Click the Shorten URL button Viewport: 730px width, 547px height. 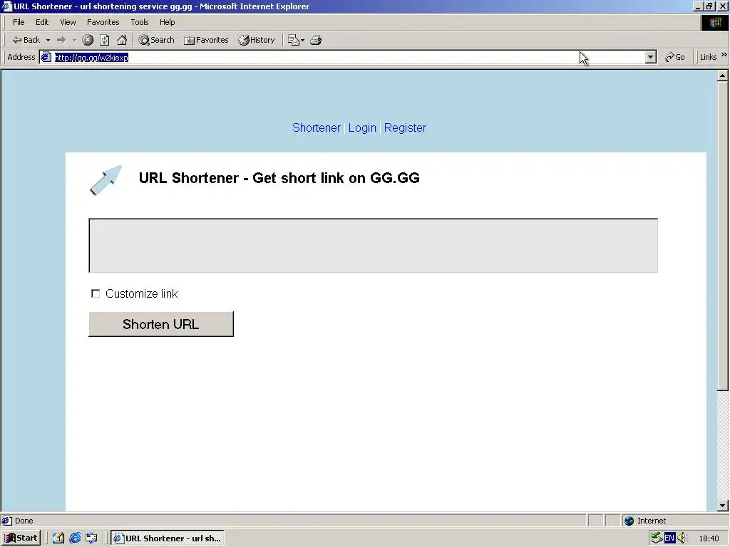click(161, 324)
